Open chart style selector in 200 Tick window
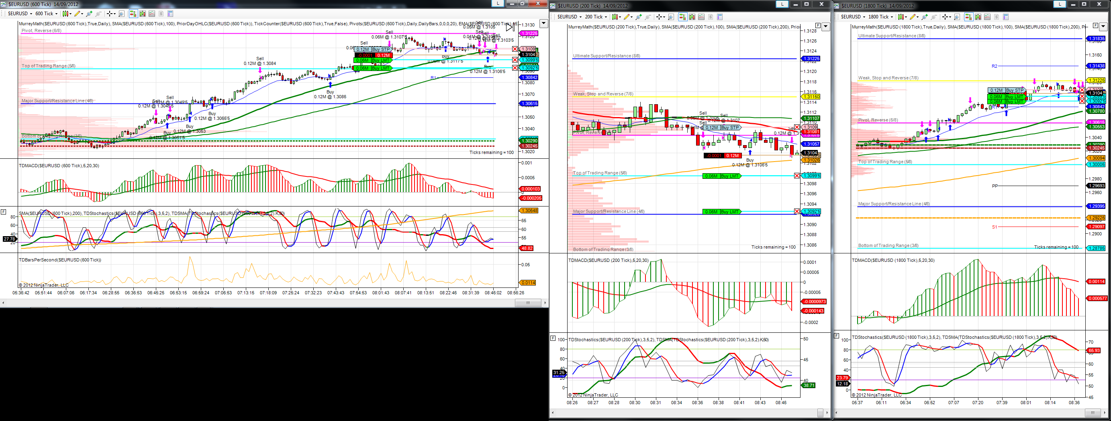 [x=617, y=17]
